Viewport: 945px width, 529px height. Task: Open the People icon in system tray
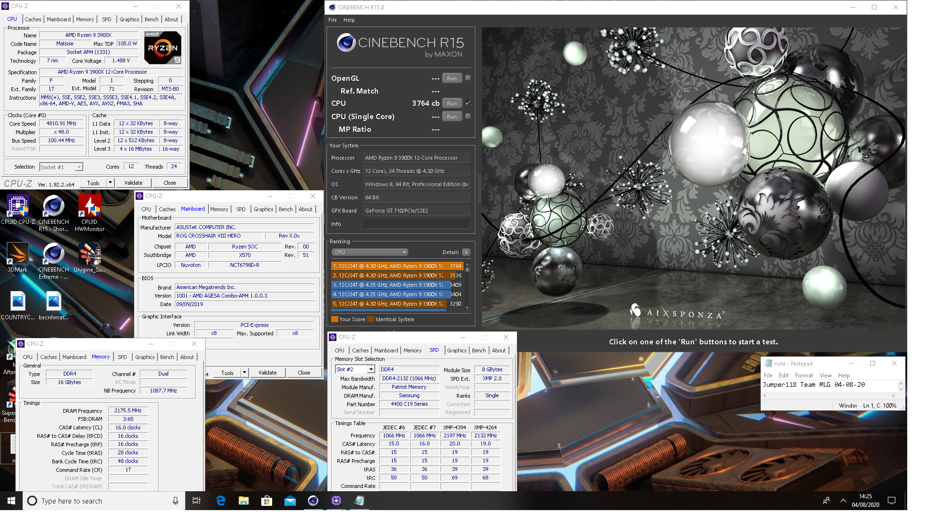click(x=826, y=501)
